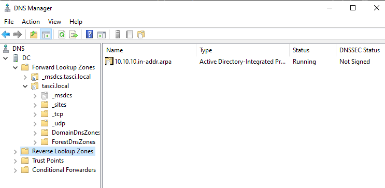Viewport: 385px width, 188px height.
Task: Click the Trust Points folder icon
Action: pos(25,161)
